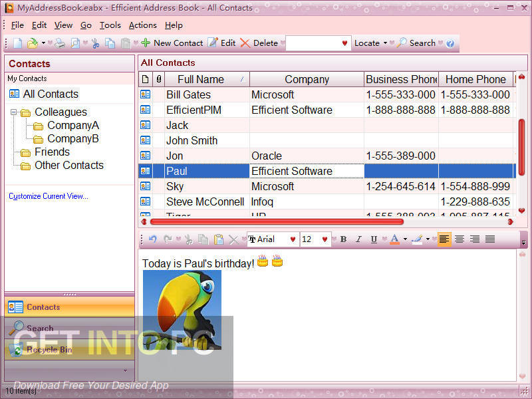Switch to the Contacts navigation pane button
Image resolution: width=532 pixels, height=399 pixels.
(70, 307)
